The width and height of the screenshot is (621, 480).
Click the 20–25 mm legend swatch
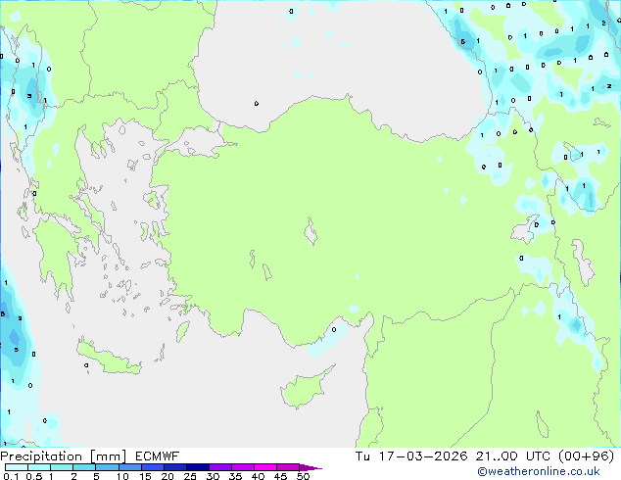point(174,467)
